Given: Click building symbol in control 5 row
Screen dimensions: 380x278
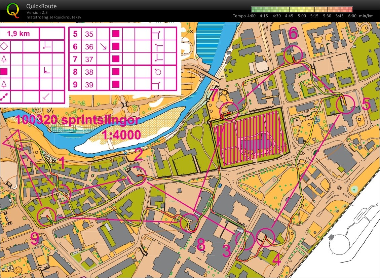Looking at the screenshot, I should 116,34.
